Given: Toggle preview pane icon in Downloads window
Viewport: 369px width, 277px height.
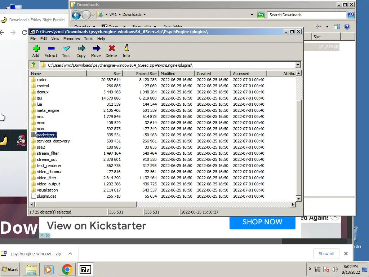Looking at the screenshot, I should pyautogui.click(x=337, y=27).
